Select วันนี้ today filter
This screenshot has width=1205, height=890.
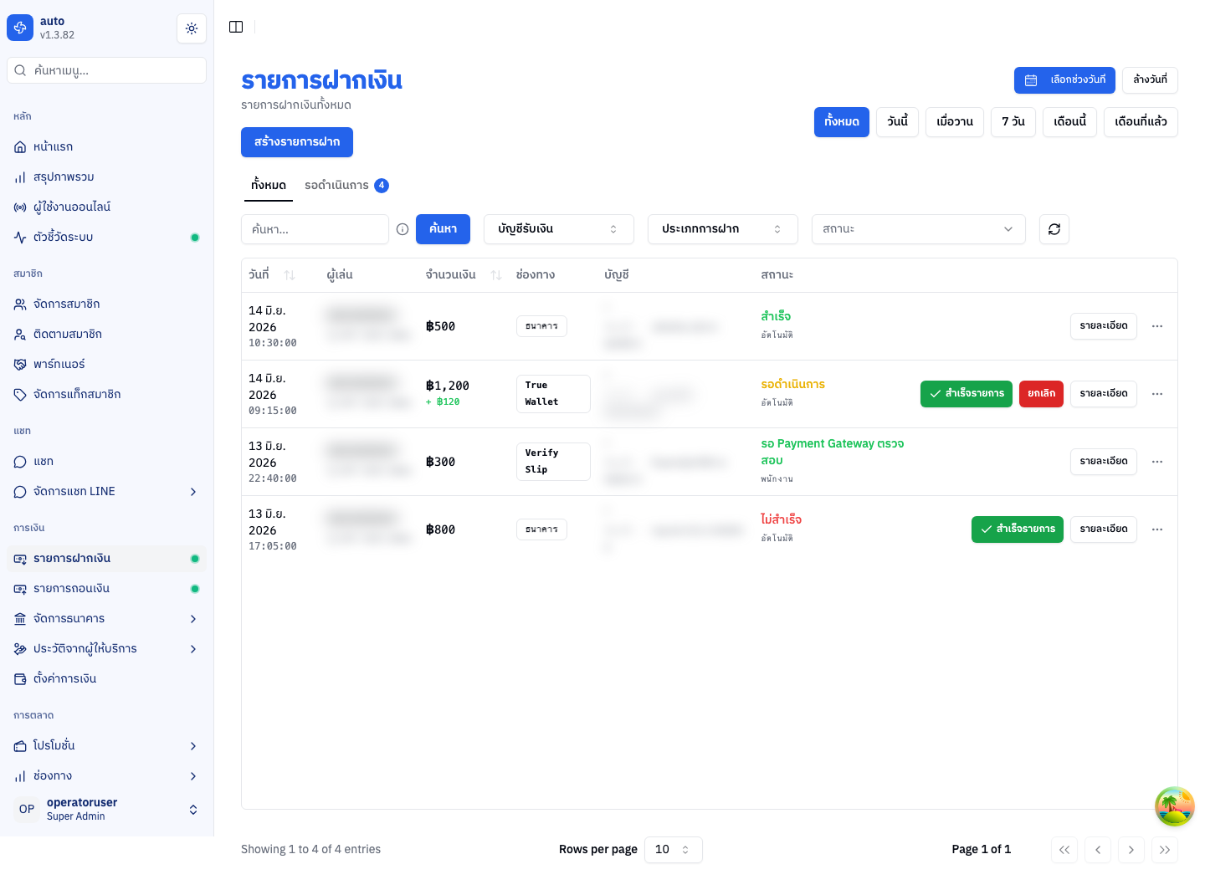coord(898,122)
